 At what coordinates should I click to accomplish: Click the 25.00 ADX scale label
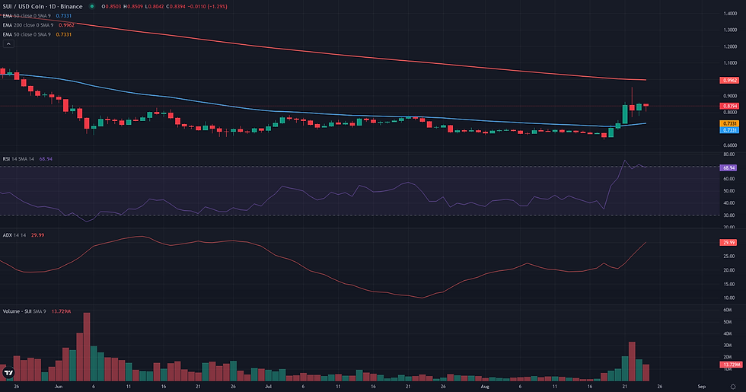[x=729, y=257]
